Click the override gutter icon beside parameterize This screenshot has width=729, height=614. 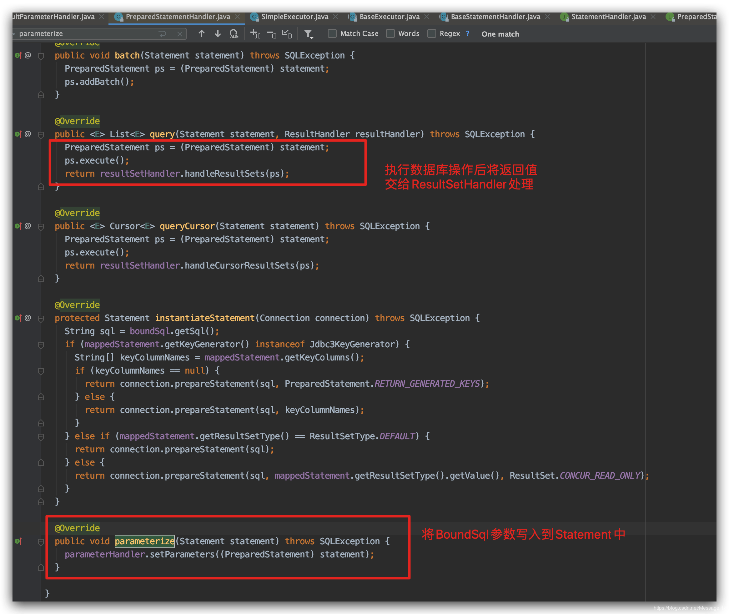18,541
